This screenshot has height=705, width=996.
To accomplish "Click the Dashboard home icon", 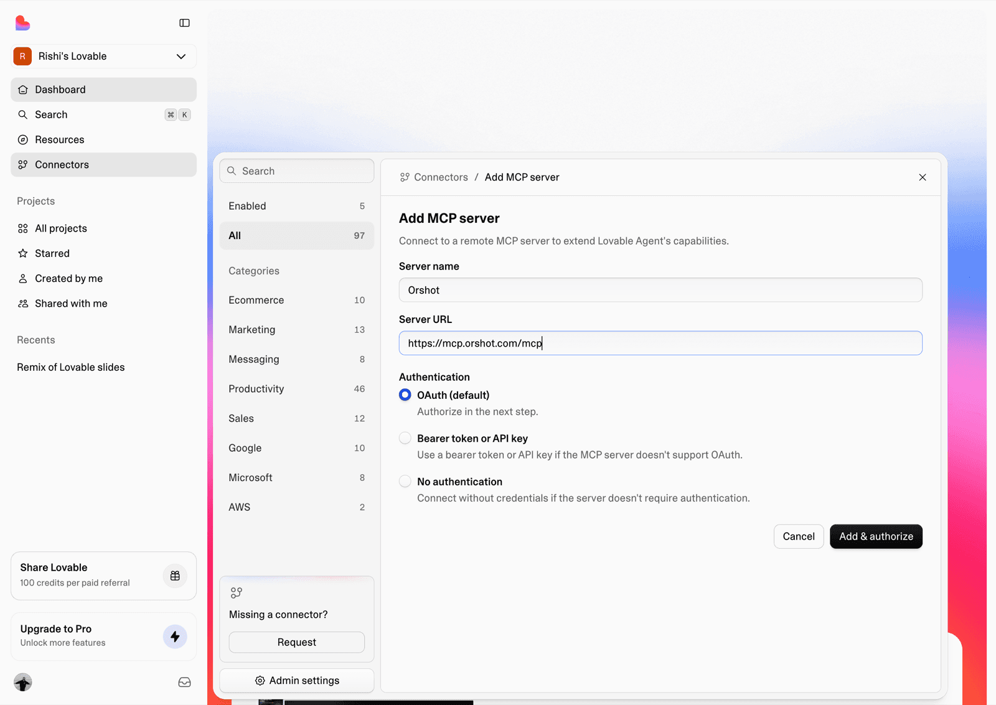I will (x=23, y=90).
